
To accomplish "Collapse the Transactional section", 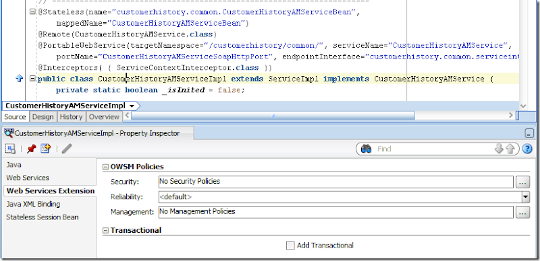I will (x=105, y=231).
